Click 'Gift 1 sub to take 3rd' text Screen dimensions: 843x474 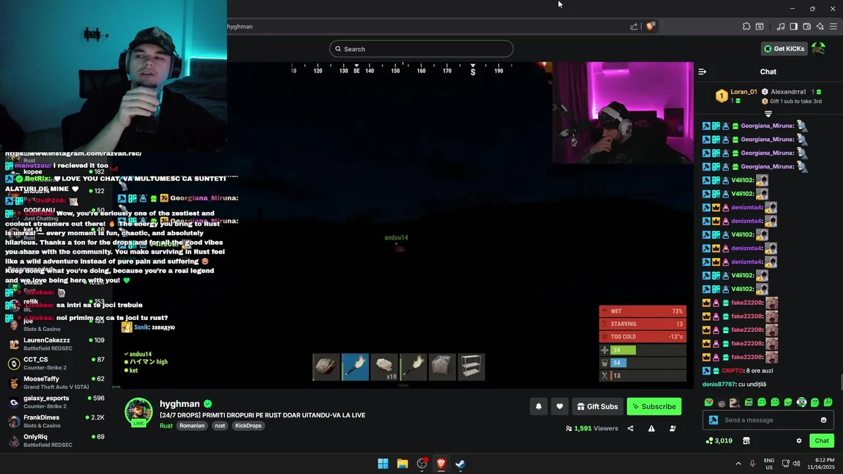(x=796, y=101)
